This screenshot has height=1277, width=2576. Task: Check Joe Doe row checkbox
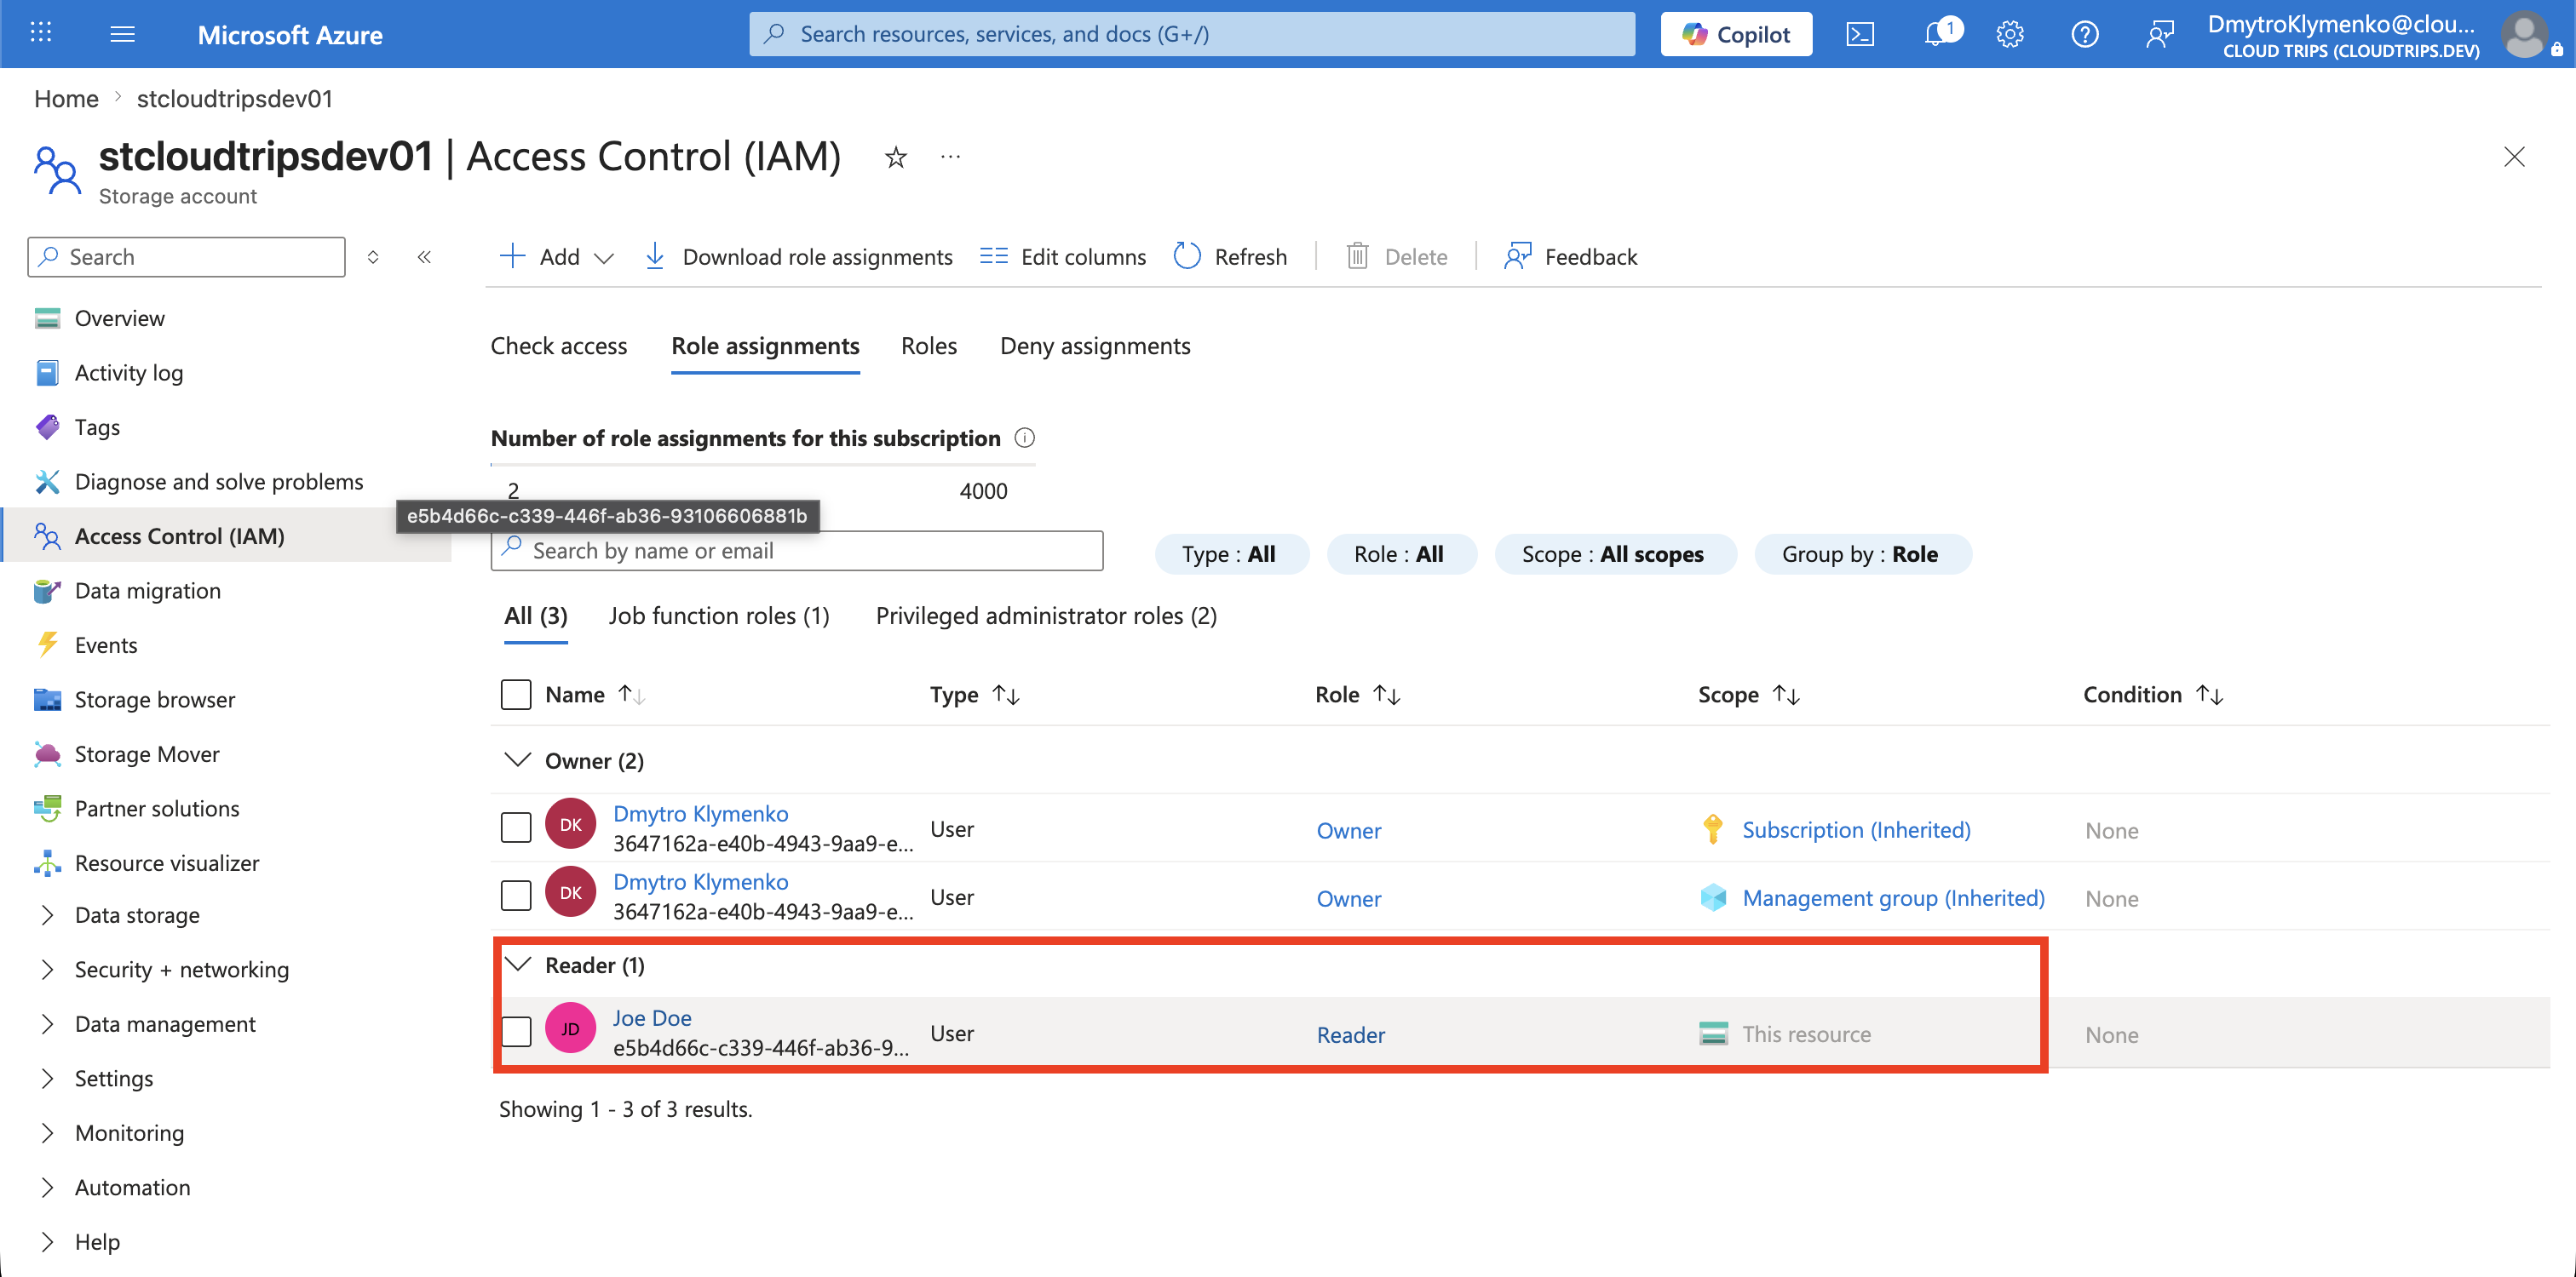pos(516,1031)
